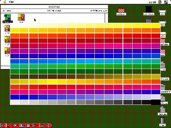Image resolution: width=171 pixels, height=128 pixels.
Task: Click the checkerboard pattern control strip module
Action: [29, 125]
